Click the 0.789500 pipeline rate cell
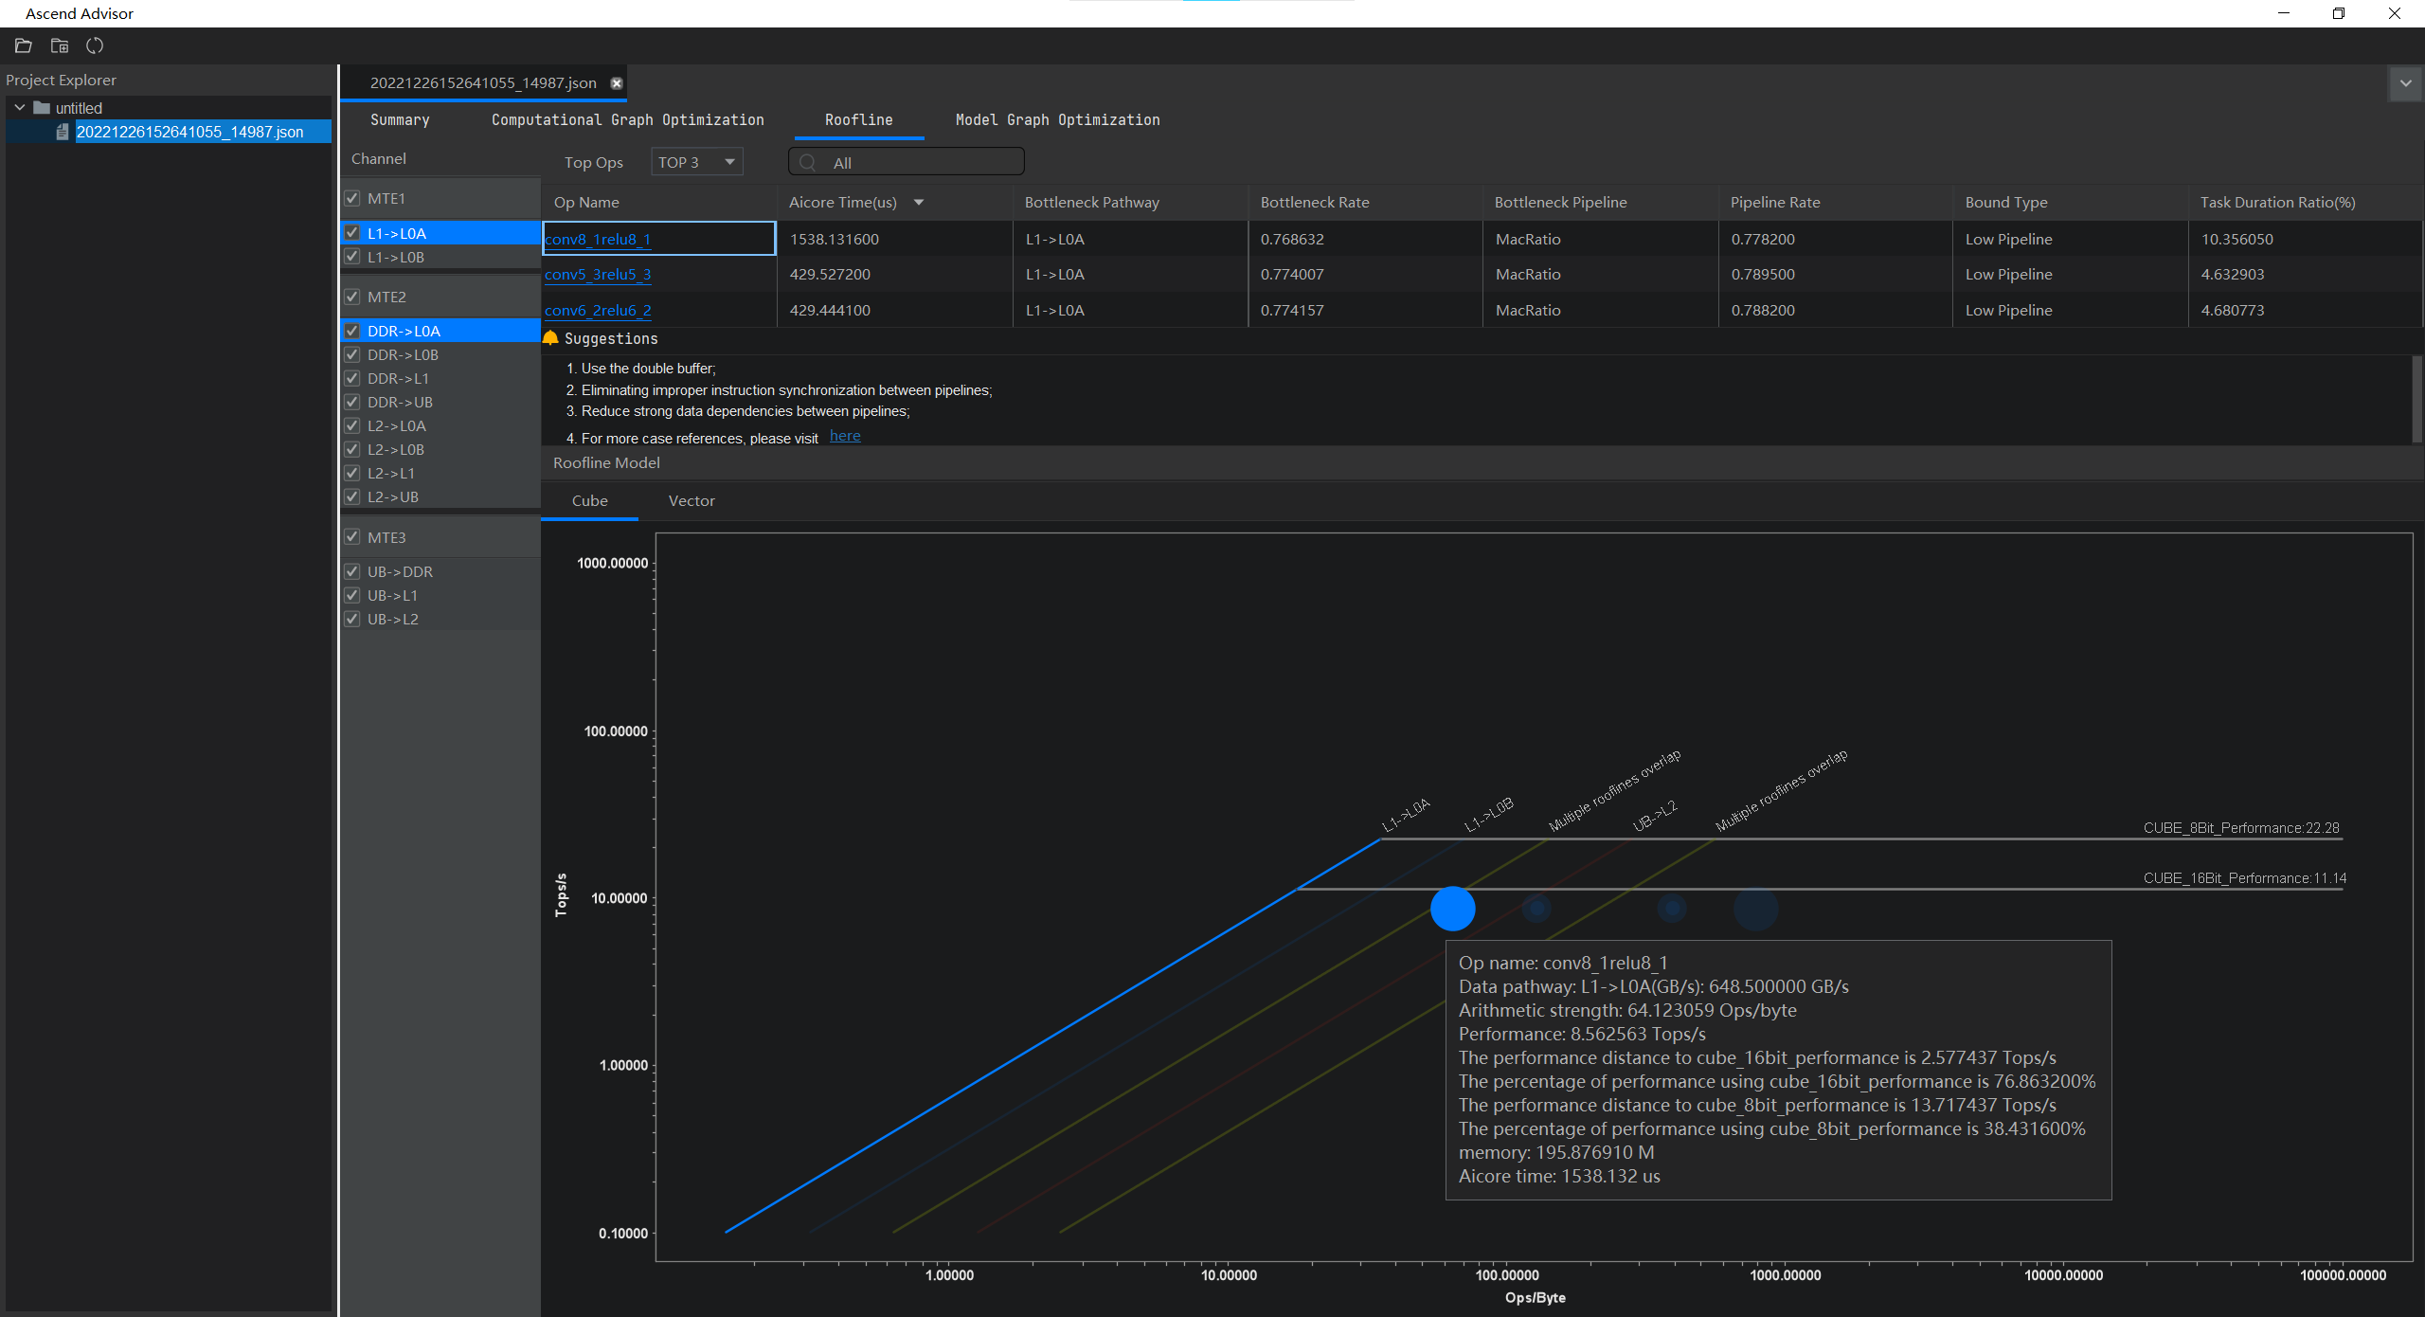 (x=1835, y=275)
